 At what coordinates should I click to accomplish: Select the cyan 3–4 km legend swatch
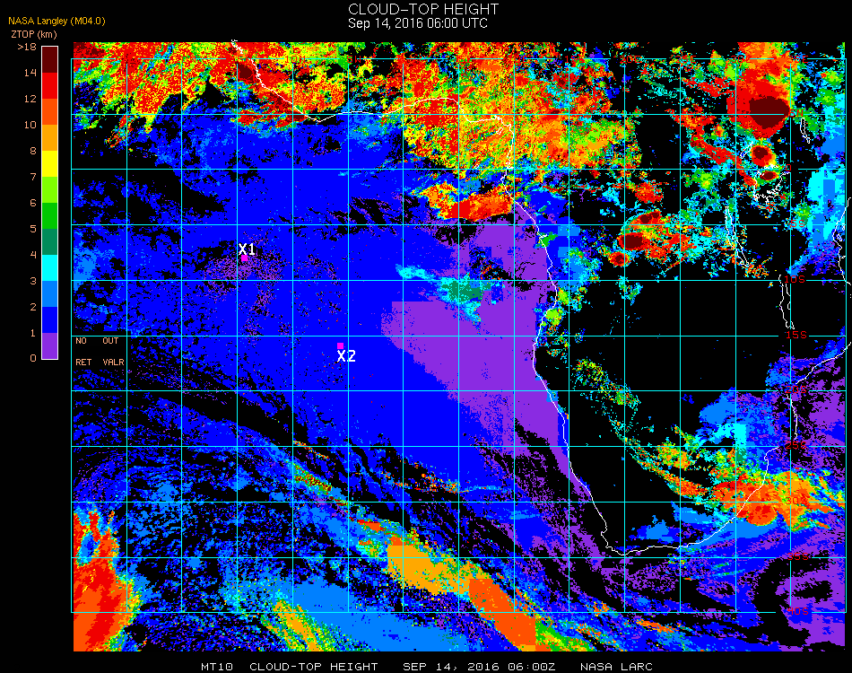tap(50, 268)
